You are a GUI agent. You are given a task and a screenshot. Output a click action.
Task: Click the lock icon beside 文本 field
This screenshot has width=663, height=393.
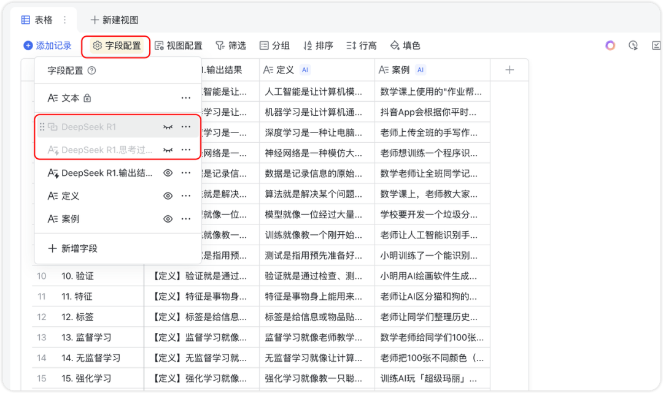point(87,98)
